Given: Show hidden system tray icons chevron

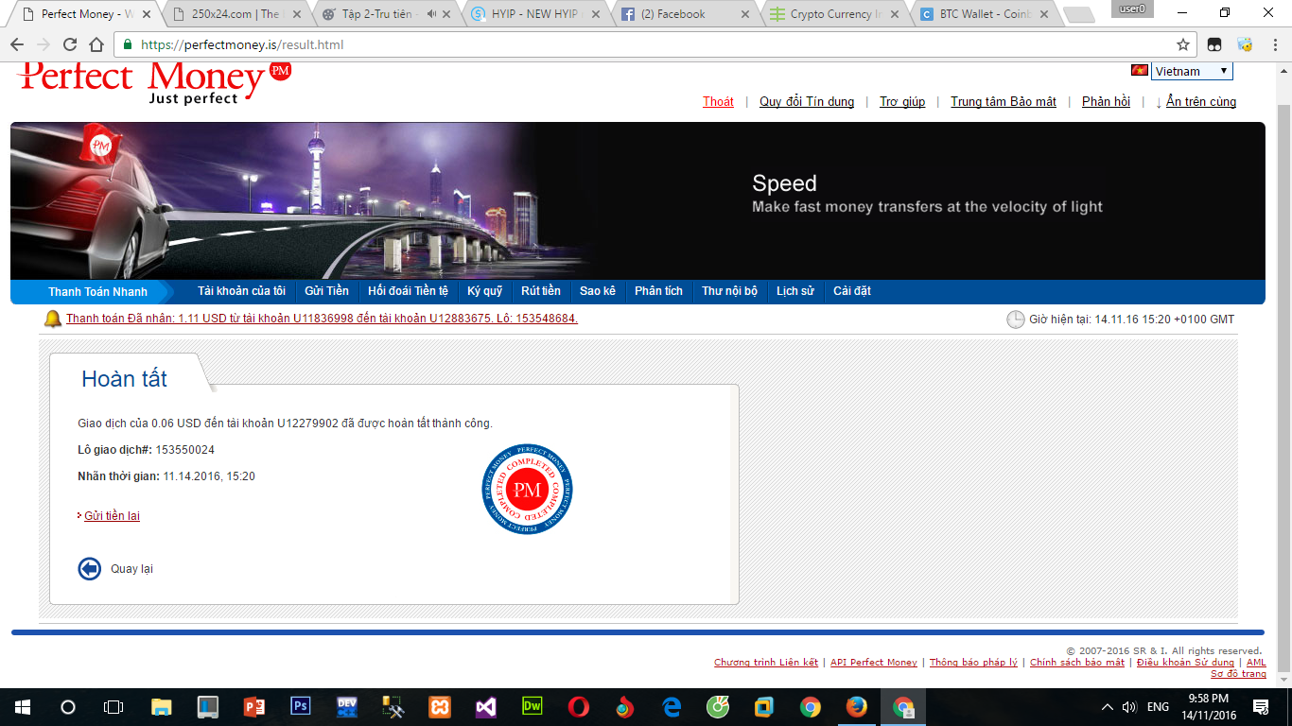Looking at the screenshot, I should (1108, 707).
